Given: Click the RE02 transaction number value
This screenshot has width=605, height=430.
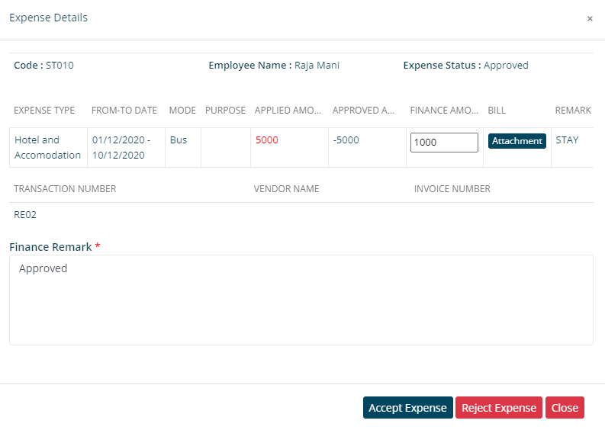Looking at the screenshot, I should click(x=25, y=215).
